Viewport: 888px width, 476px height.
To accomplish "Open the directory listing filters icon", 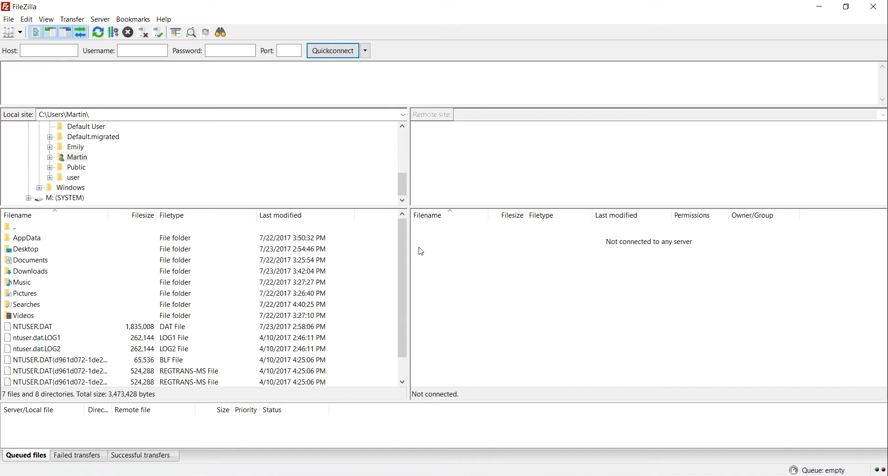I will click(x=176, y=32).
